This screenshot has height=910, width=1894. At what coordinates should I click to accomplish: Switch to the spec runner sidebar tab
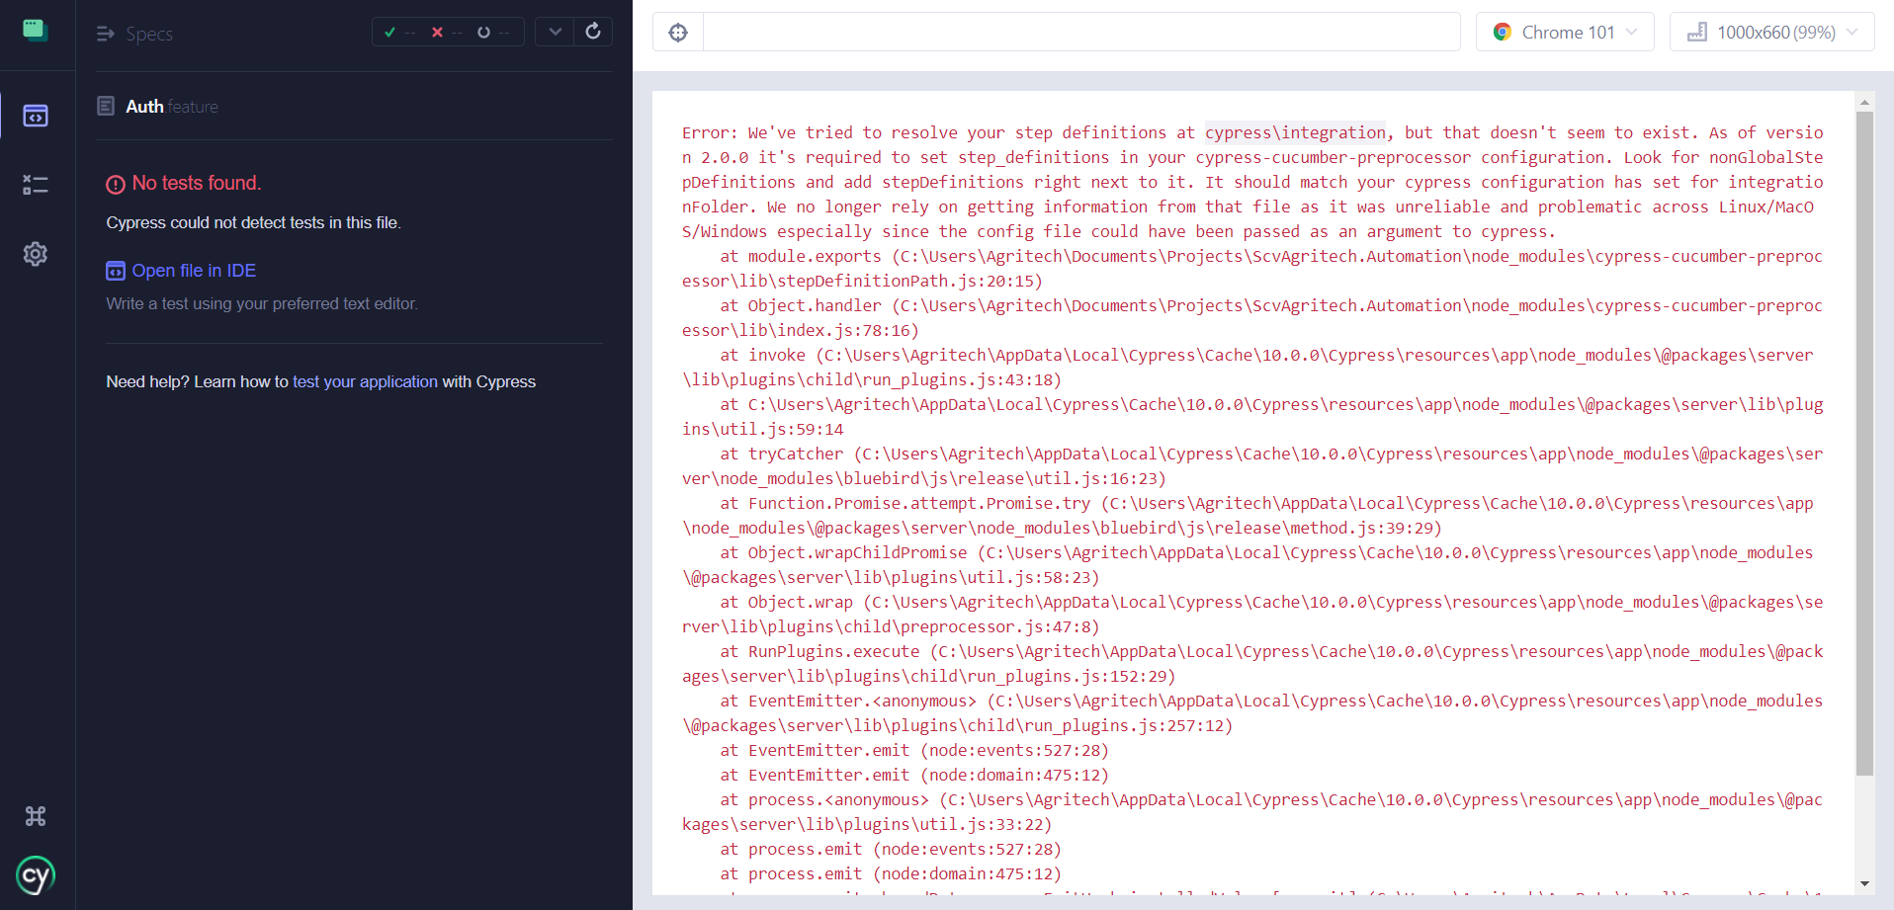[x=36, y=116]
